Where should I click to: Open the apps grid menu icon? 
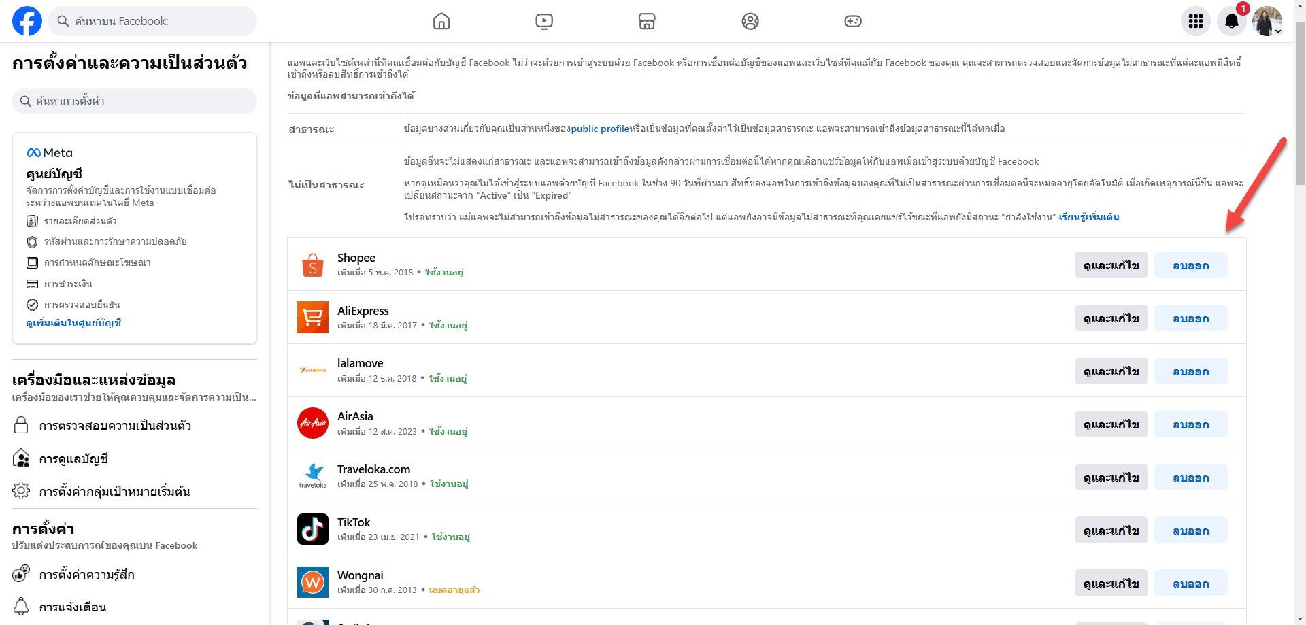point(1195,21)
